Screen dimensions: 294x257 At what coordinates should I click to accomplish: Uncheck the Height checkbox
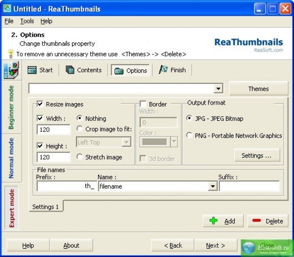click(40, 146)
